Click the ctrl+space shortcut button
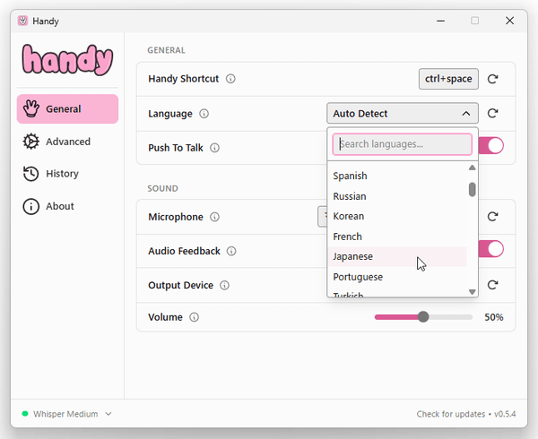Screen dimensions: 538x439 (x=448, y=79)
